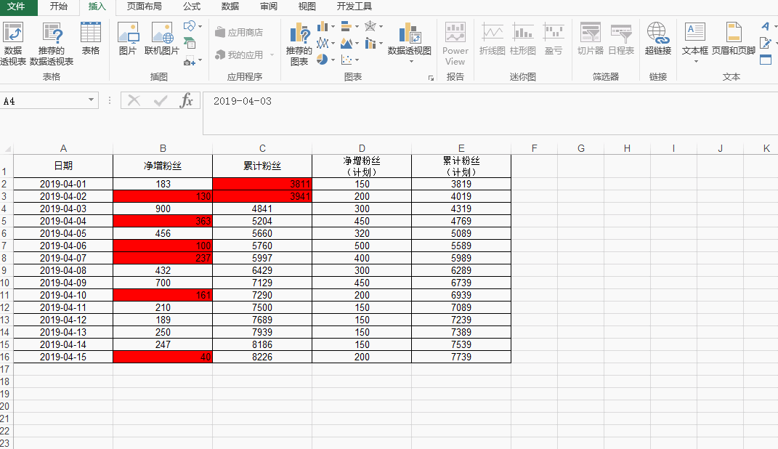
Task: Click the Name Box showing A4
Action: pyautogui.click(x=44, y=101)
